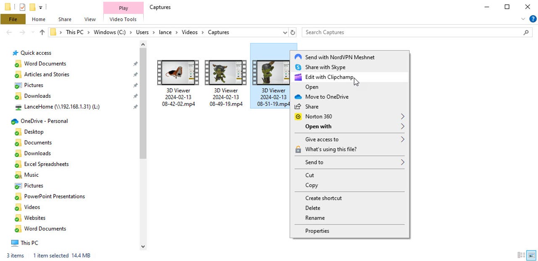
Task: Click the Search Captures input field
Action: (x=412, y=32)
